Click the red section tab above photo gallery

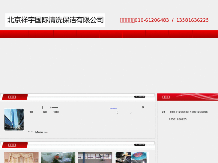click(15, 145)
